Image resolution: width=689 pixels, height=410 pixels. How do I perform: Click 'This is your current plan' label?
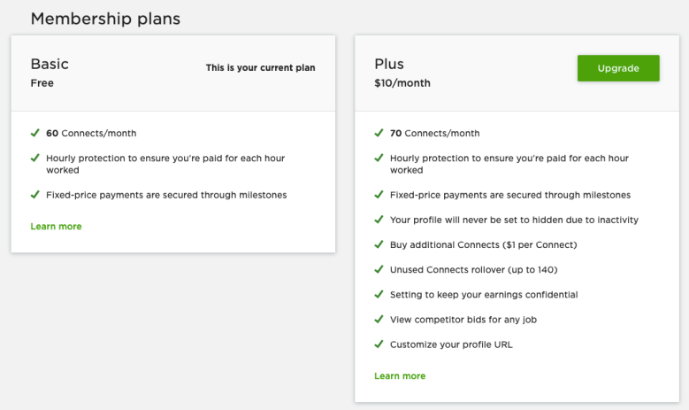(260, 67)
